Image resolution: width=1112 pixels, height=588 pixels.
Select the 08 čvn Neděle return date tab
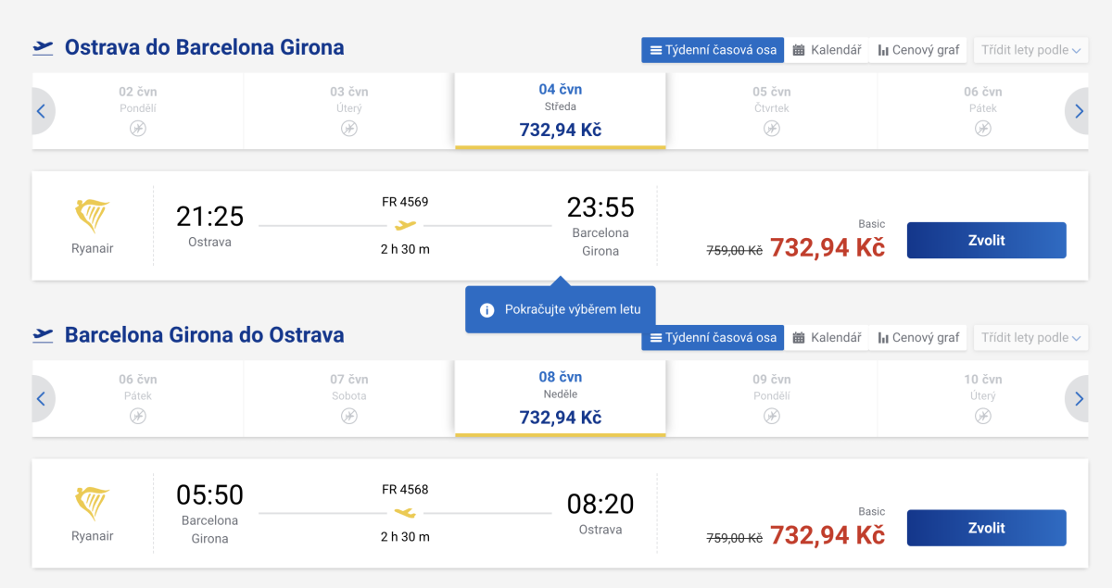point(561,397)
